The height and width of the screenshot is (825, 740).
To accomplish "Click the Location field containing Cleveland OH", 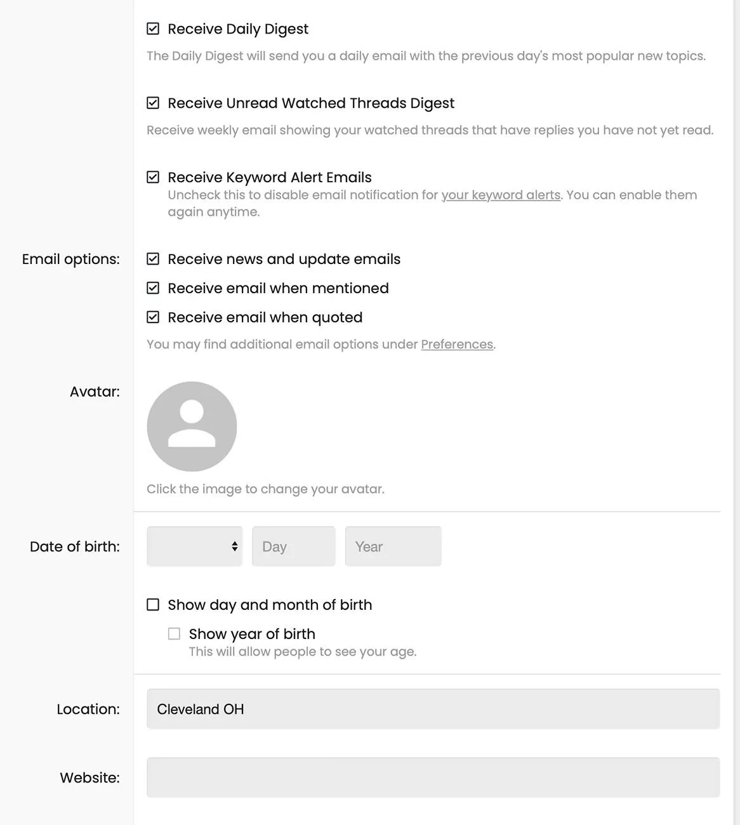I will pos(433,709).
